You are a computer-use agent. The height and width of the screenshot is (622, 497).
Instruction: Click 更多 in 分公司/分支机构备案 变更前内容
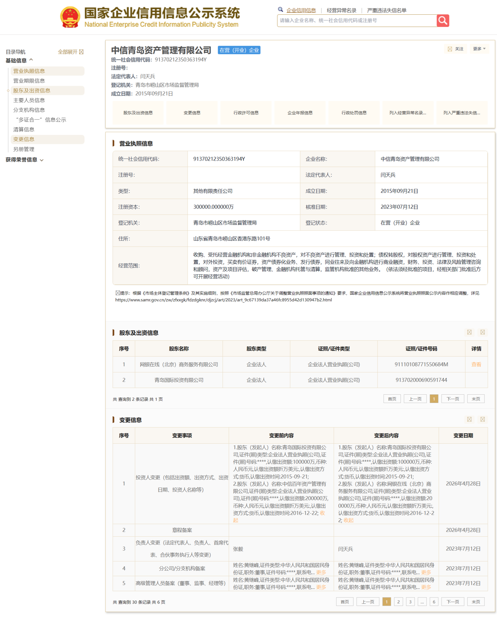click(321, 572)
